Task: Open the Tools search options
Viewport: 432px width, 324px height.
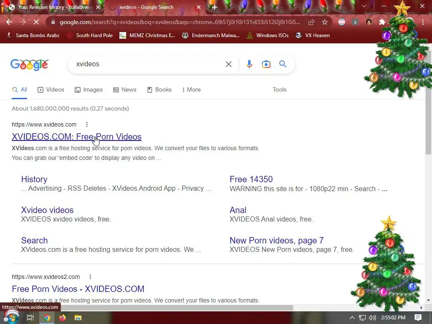Action: click(279, 89)
